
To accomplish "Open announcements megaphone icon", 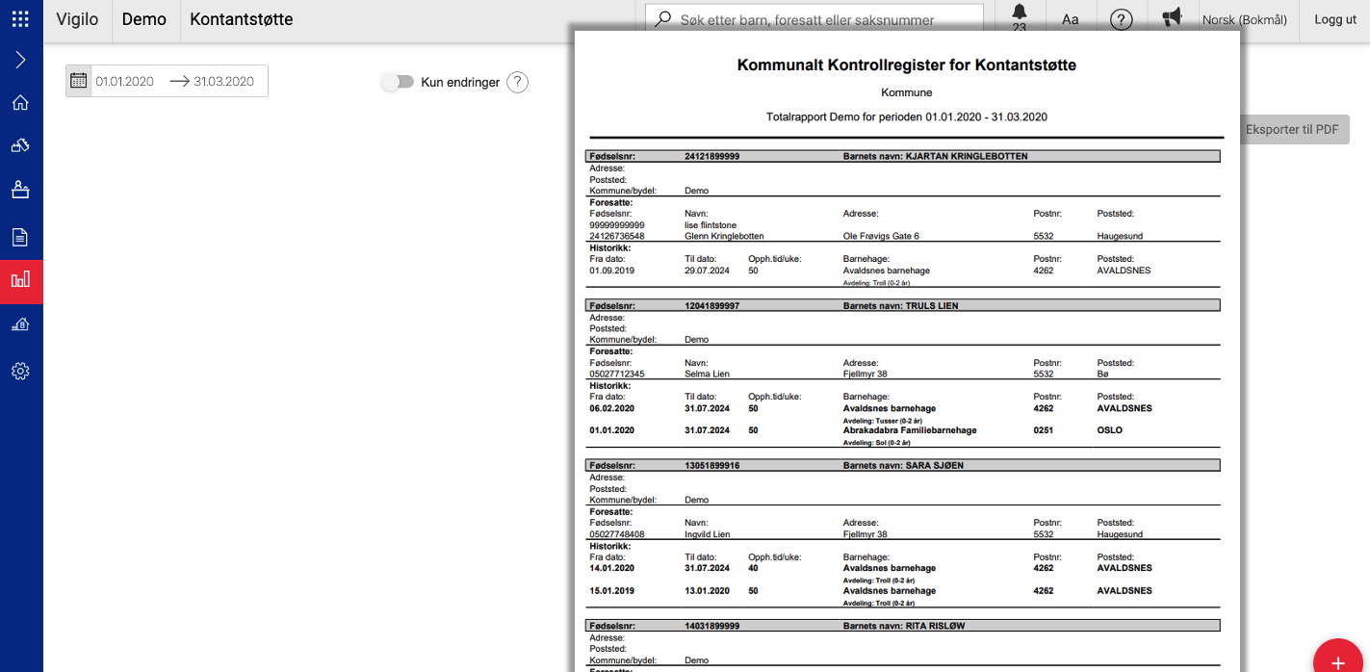I will (x=1172, y=18).
